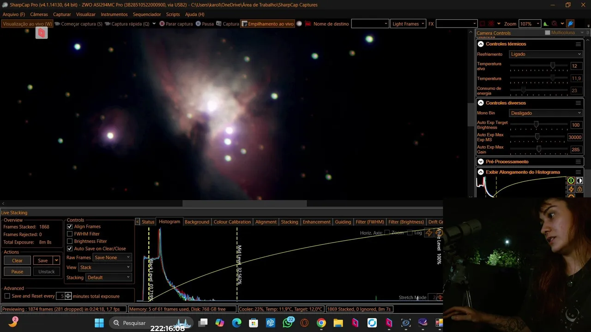Screen dimensions: 591x332
Task: Enable Save and Reset every checkbox
Action: 7,296
